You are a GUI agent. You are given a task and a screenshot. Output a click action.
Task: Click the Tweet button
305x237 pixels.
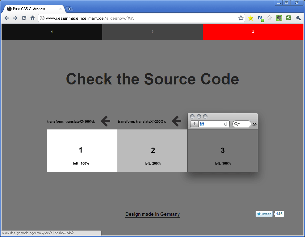pos(264,214)
